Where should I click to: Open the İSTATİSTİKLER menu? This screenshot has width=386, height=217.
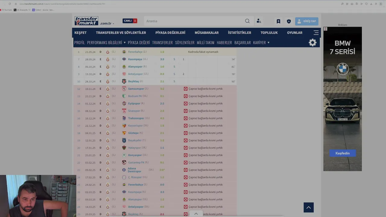(239, 33)
